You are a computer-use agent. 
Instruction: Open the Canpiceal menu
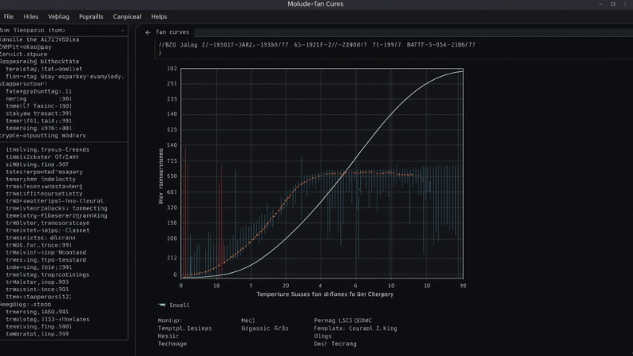click(127, 16)
